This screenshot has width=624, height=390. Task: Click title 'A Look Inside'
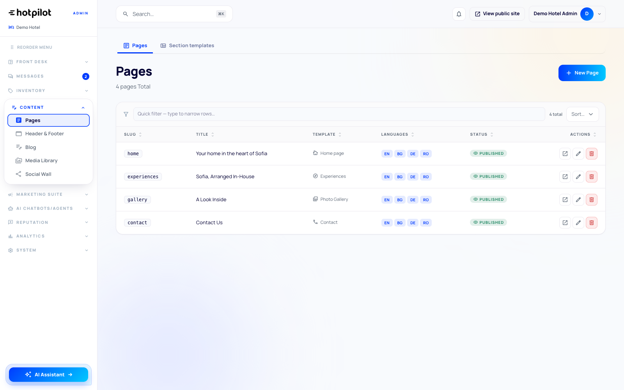click(211, 200)
